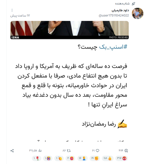Screen dimensions: 147x164
Task: Toggle the raised fist reaction
Action: pos(95,158)
